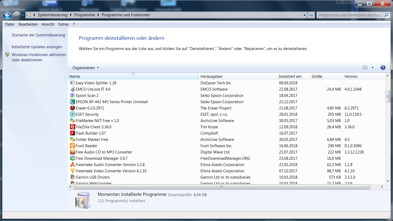Click the search magnifier icon
This screenshot has width=393, height=221.
(386, 15)
